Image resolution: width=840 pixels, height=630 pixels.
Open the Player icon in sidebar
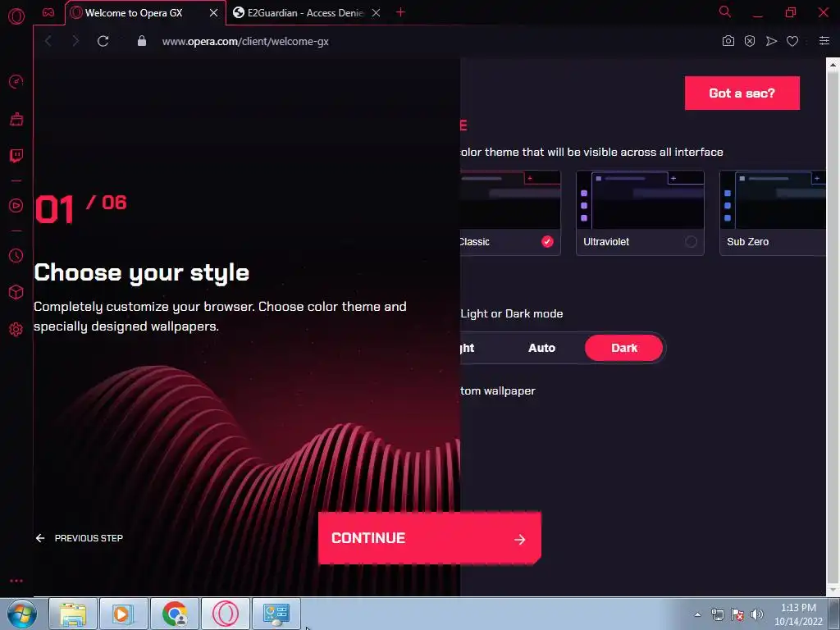pos(16,206)
